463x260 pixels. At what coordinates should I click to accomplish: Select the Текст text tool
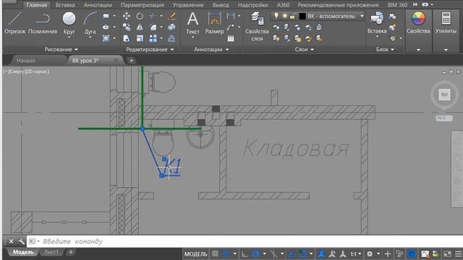(x=192, y=22)
